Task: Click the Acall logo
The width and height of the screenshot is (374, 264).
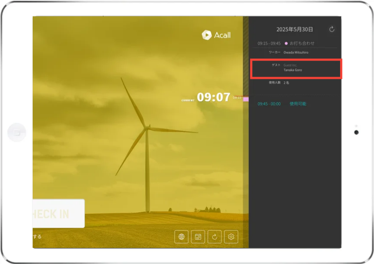Action: coord(216,35)
